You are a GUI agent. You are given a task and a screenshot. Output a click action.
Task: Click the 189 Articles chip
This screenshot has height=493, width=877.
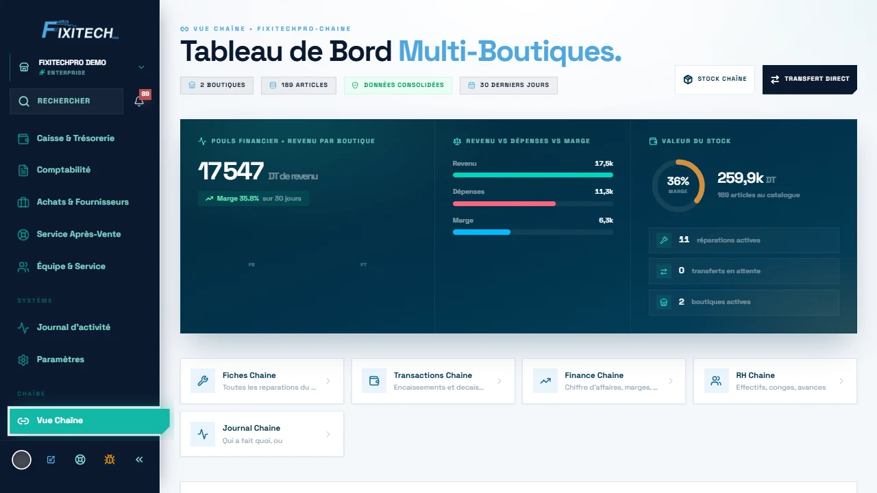(299, 85)
